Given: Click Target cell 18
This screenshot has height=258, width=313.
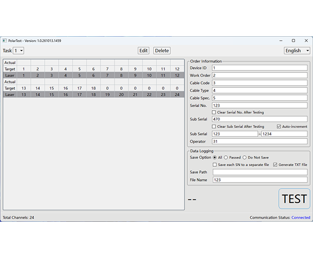Looking at the screenshot, I should (93, 88).
